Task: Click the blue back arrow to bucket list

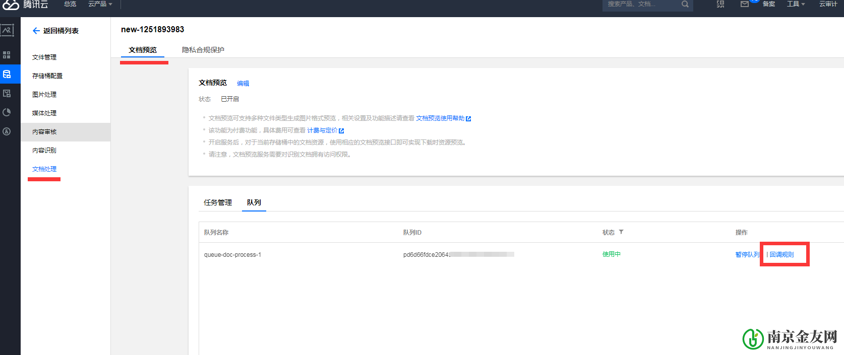Action: [x=36, y=31]
